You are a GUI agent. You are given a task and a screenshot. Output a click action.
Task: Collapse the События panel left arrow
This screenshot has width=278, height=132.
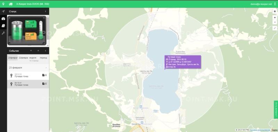point(46,51)
